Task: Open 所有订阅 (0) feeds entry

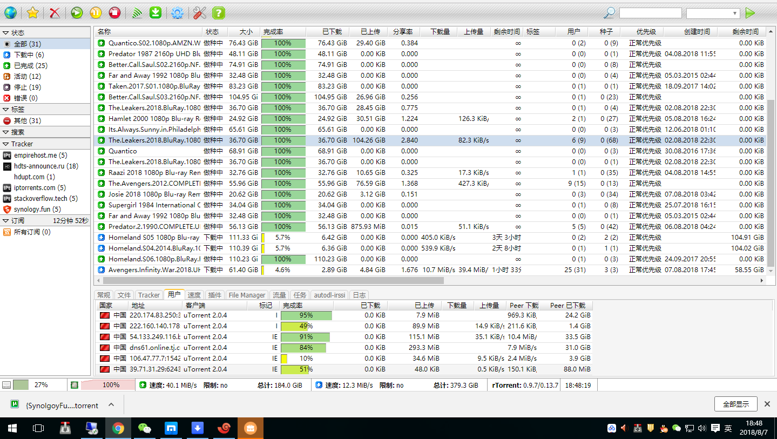Action: pyautogui.click(x=45, y=232)
